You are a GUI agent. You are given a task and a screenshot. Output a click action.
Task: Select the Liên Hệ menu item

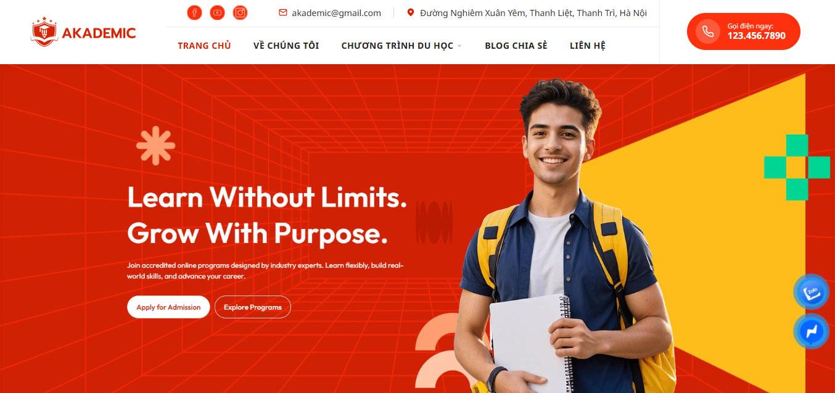coord(588,46)
